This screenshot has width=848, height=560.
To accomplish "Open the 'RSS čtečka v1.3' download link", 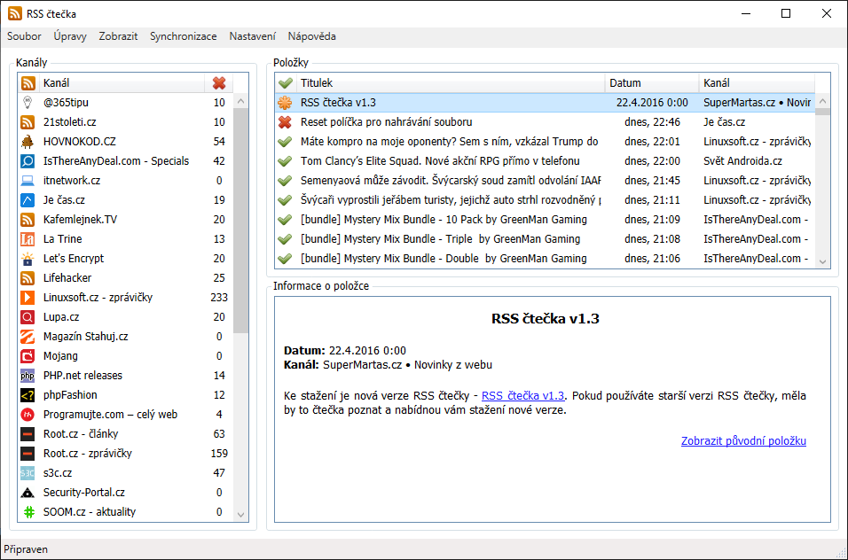I will tap(522, 396).
